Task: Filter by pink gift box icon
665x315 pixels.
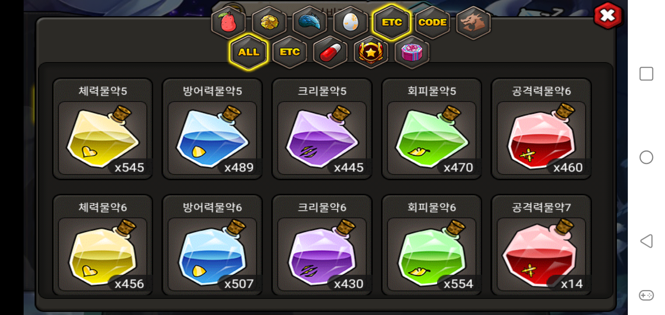Action: [x=412, y=52]
